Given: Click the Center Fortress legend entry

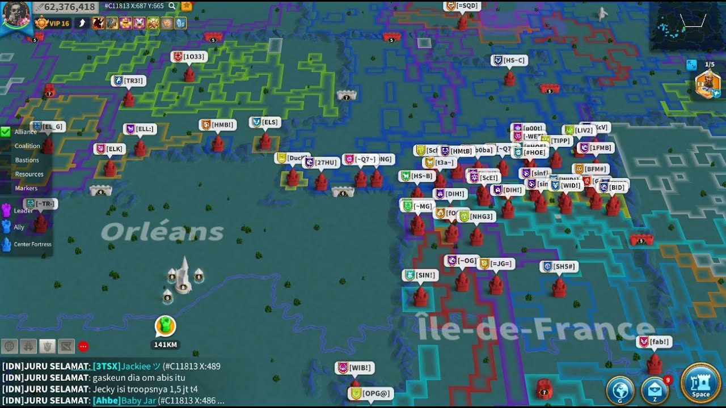Looking at the screenshot, I should pos(27,244).
